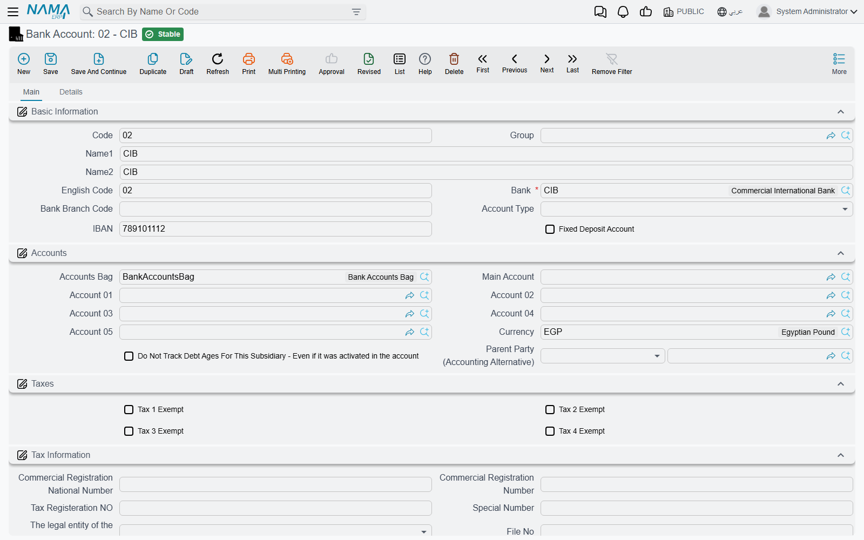The height and width of the screenshot is (540, 864).
Task: Open the notifications bell
Action: tap(623, 12)
